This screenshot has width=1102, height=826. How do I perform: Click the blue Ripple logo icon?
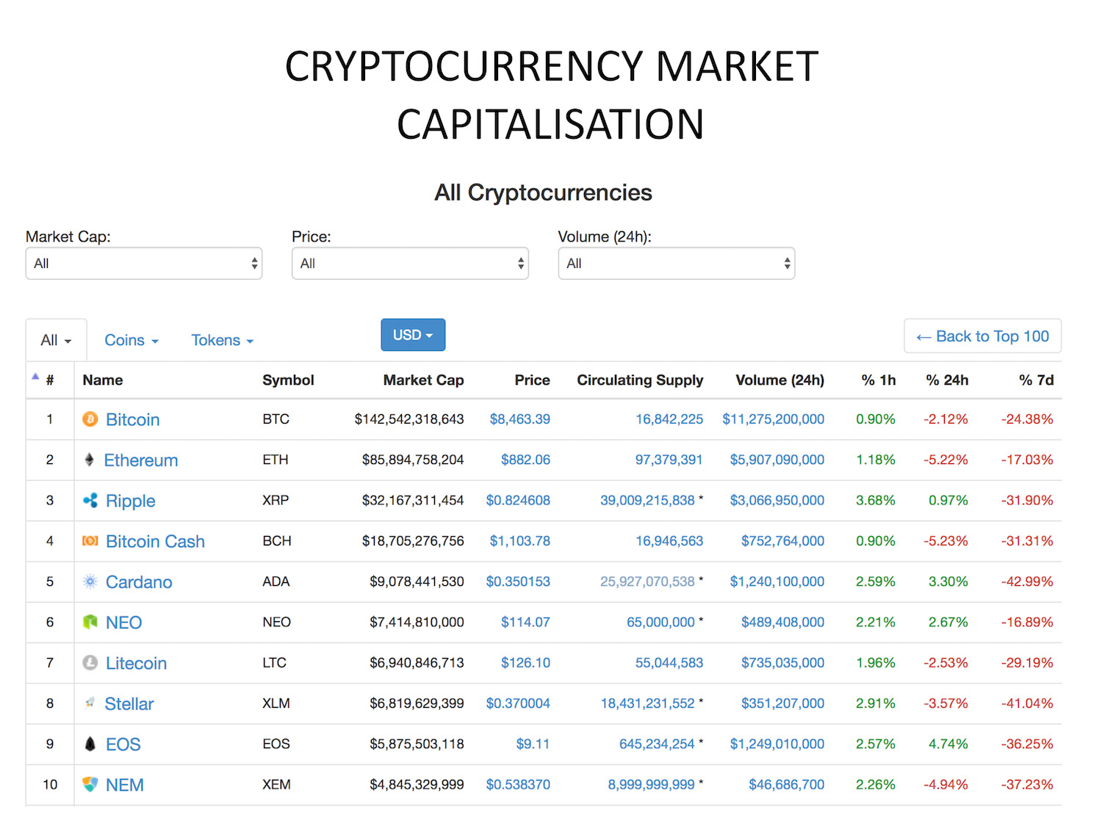[x=90, y=501]
